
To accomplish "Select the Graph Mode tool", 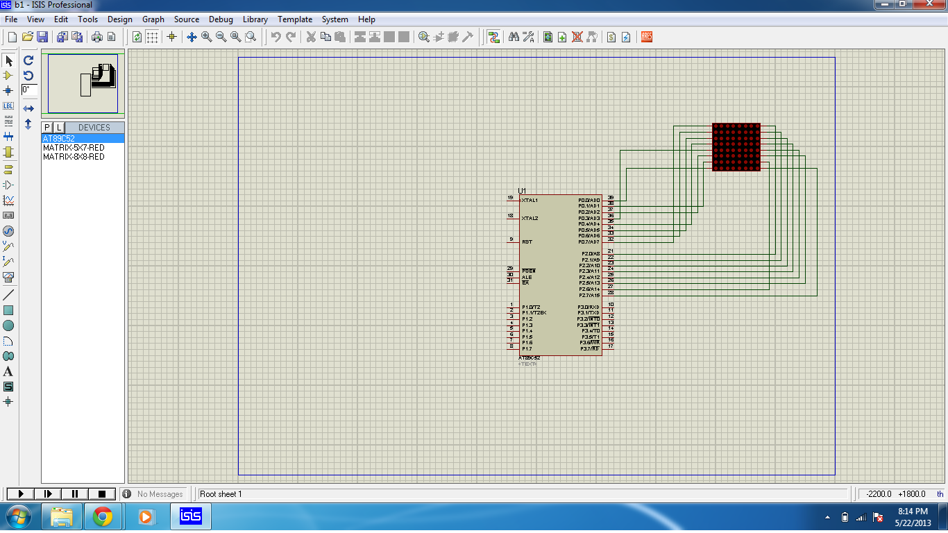I will point(8,200).
